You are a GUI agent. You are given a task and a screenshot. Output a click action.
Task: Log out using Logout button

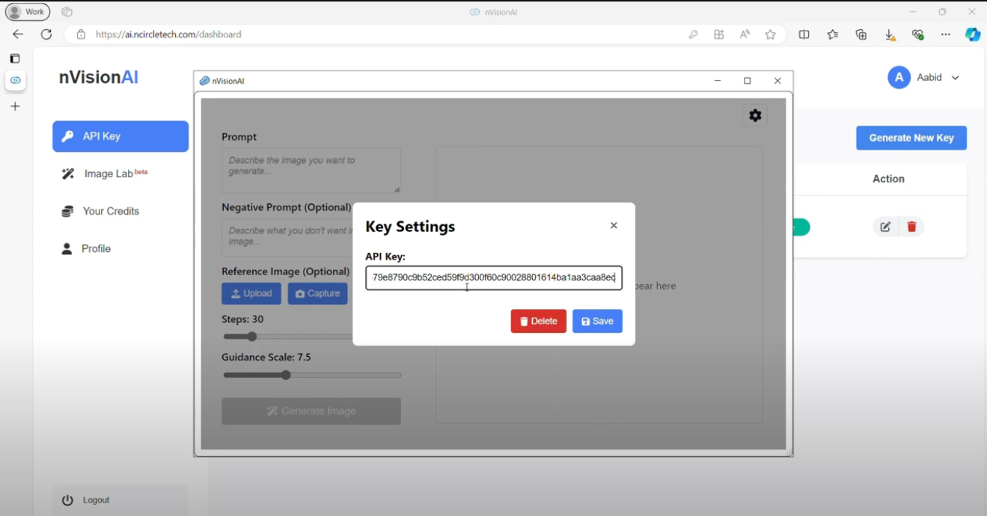[x=120, y=500]
